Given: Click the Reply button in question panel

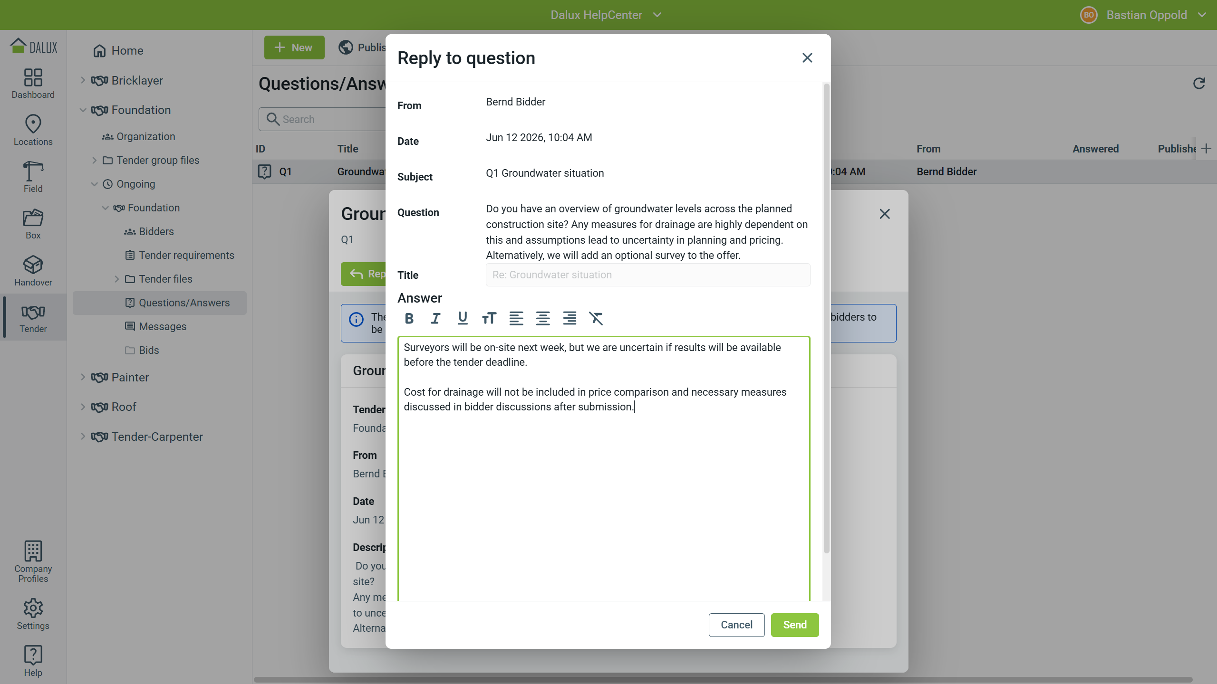Looking at the screenshot, I should [364, 274].
